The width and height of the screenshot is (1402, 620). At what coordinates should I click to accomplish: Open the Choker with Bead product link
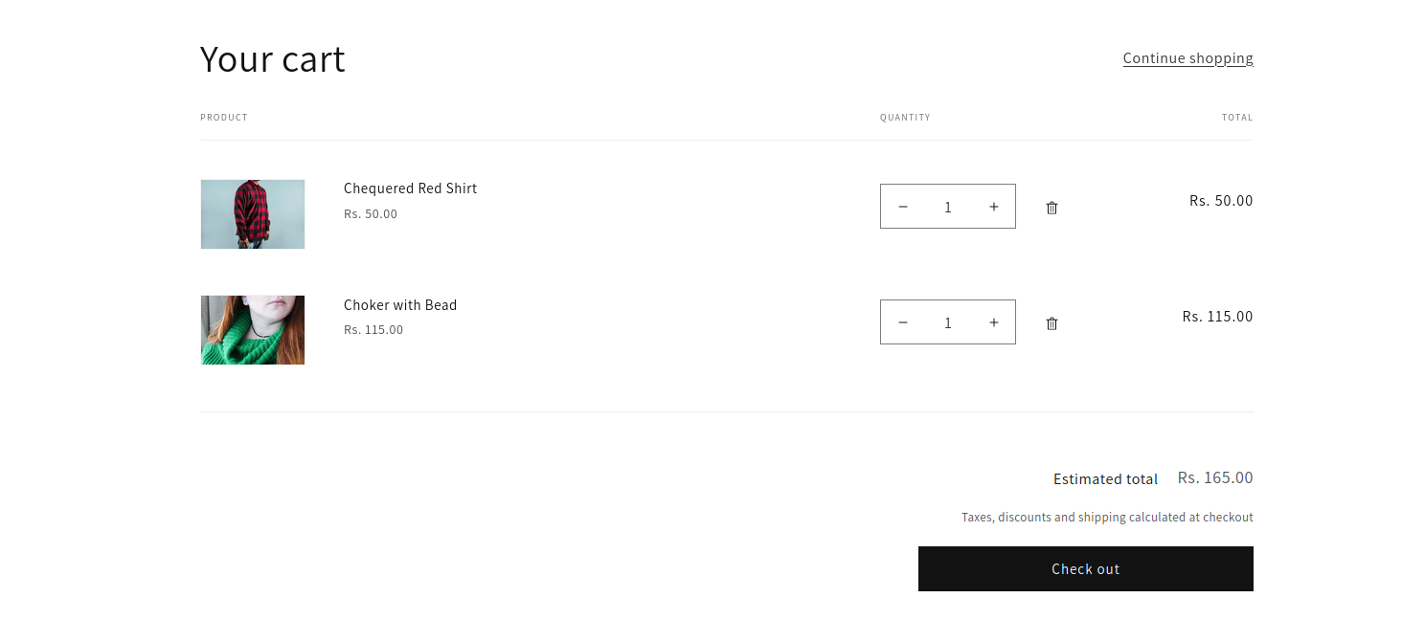400,305
